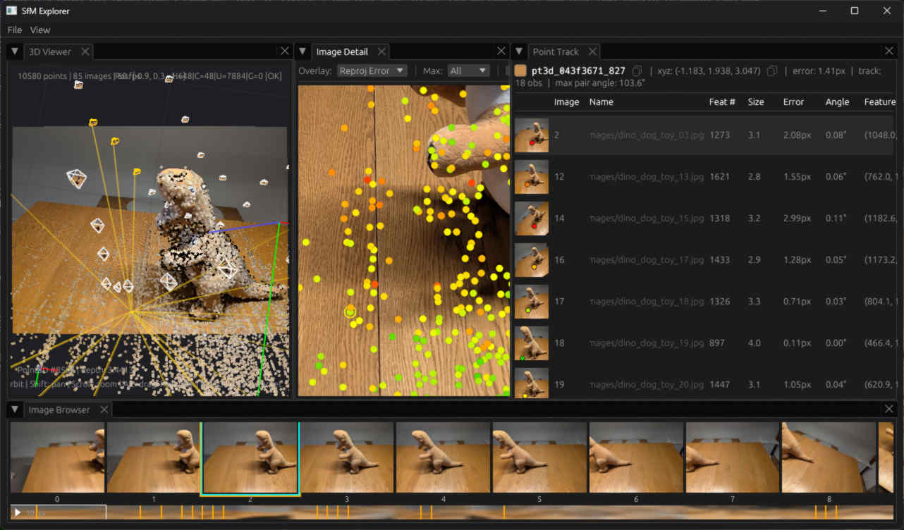Viewport: 904px width, 530px height.
Task: Click the circled highlighted feature point
Action: point(350,312)
